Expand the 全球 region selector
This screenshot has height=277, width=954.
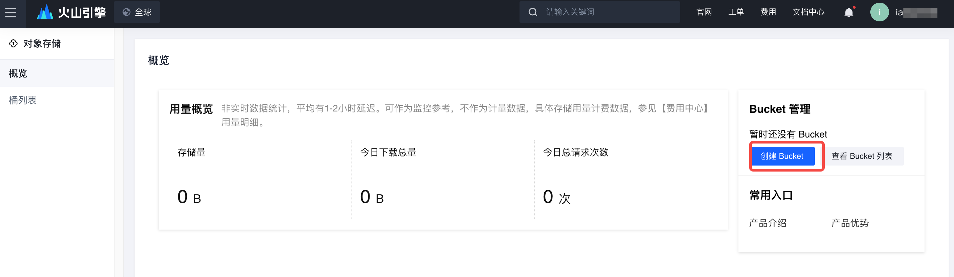click(137, 12)
